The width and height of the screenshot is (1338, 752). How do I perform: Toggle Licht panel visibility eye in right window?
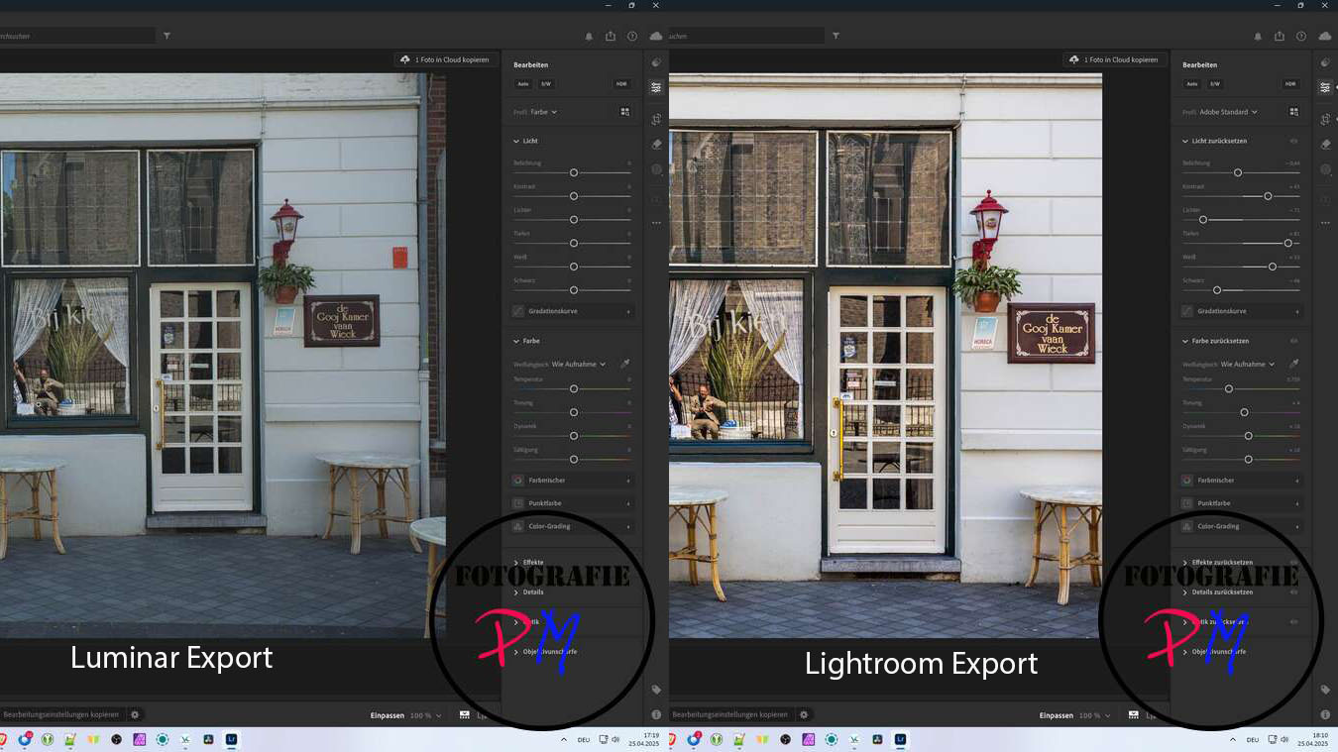coord(1293,141)
